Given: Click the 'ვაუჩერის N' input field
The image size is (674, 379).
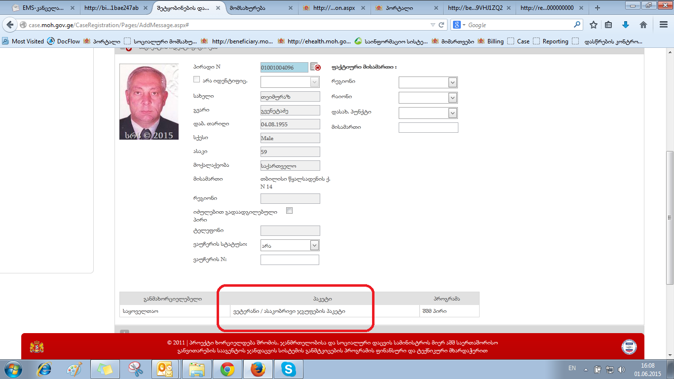Looking at the screenshot, I should [290, 260].
